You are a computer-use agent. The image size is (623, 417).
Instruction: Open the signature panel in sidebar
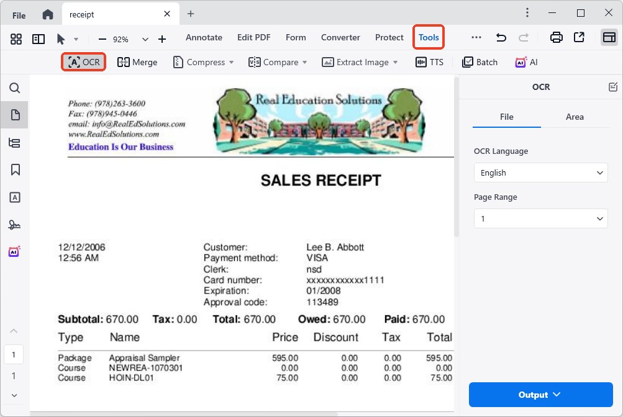point(15,225)
